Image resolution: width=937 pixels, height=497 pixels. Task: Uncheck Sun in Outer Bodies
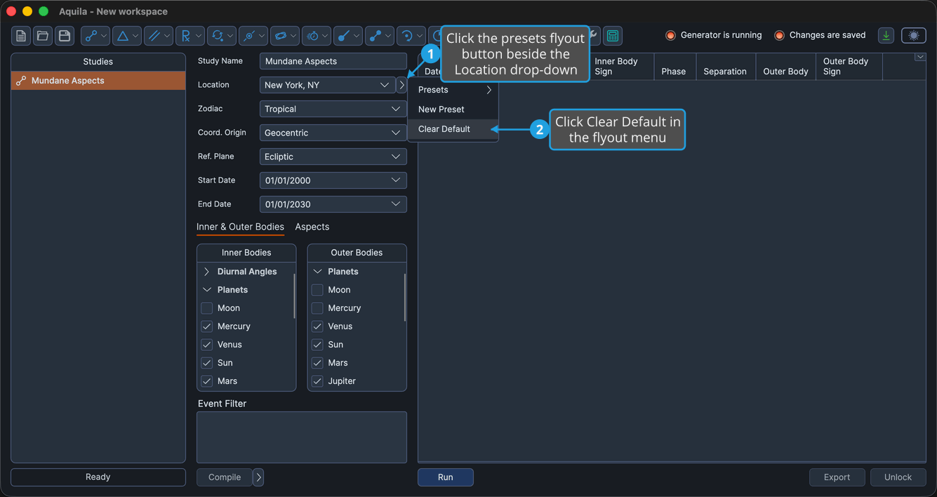pos(317,345)
